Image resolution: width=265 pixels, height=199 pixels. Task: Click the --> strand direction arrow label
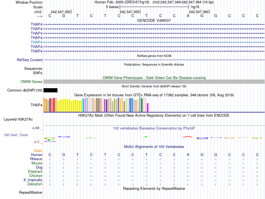[x=39, y=16]
